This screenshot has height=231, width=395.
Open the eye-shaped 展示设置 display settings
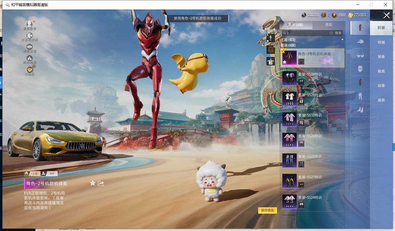click(x=30, y=47)
